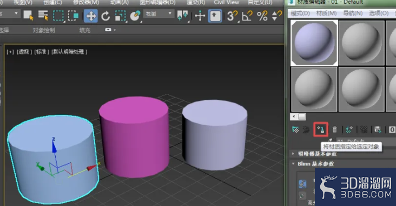Open the 图形编辑器(D) menu
This screenshot has width=396, height=206.
point(157,3)
